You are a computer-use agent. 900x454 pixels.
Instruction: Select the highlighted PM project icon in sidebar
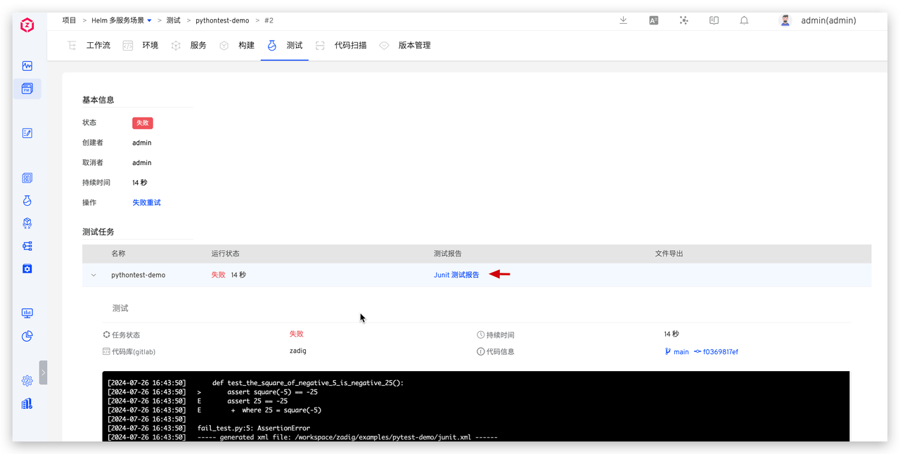tap(27, 89)
